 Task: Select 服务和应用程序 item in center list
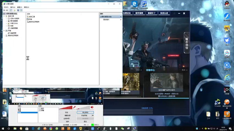tap(34, 22)
